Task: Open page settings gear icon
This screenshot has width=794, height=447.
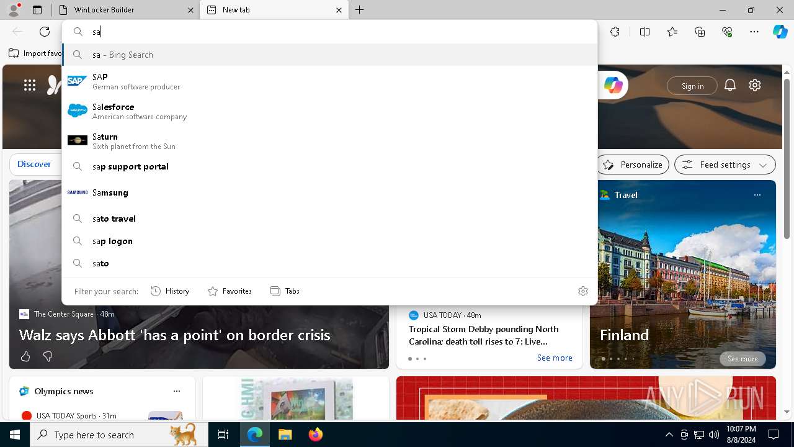Action: coord(755,85)
